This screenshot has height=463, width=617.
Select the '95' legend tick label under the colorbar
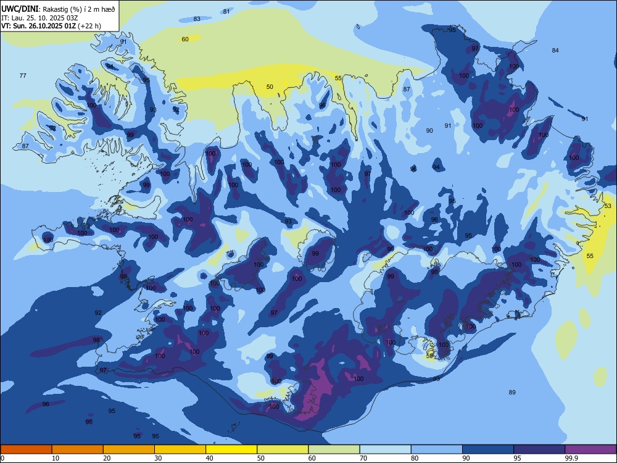tap(517, 458)
